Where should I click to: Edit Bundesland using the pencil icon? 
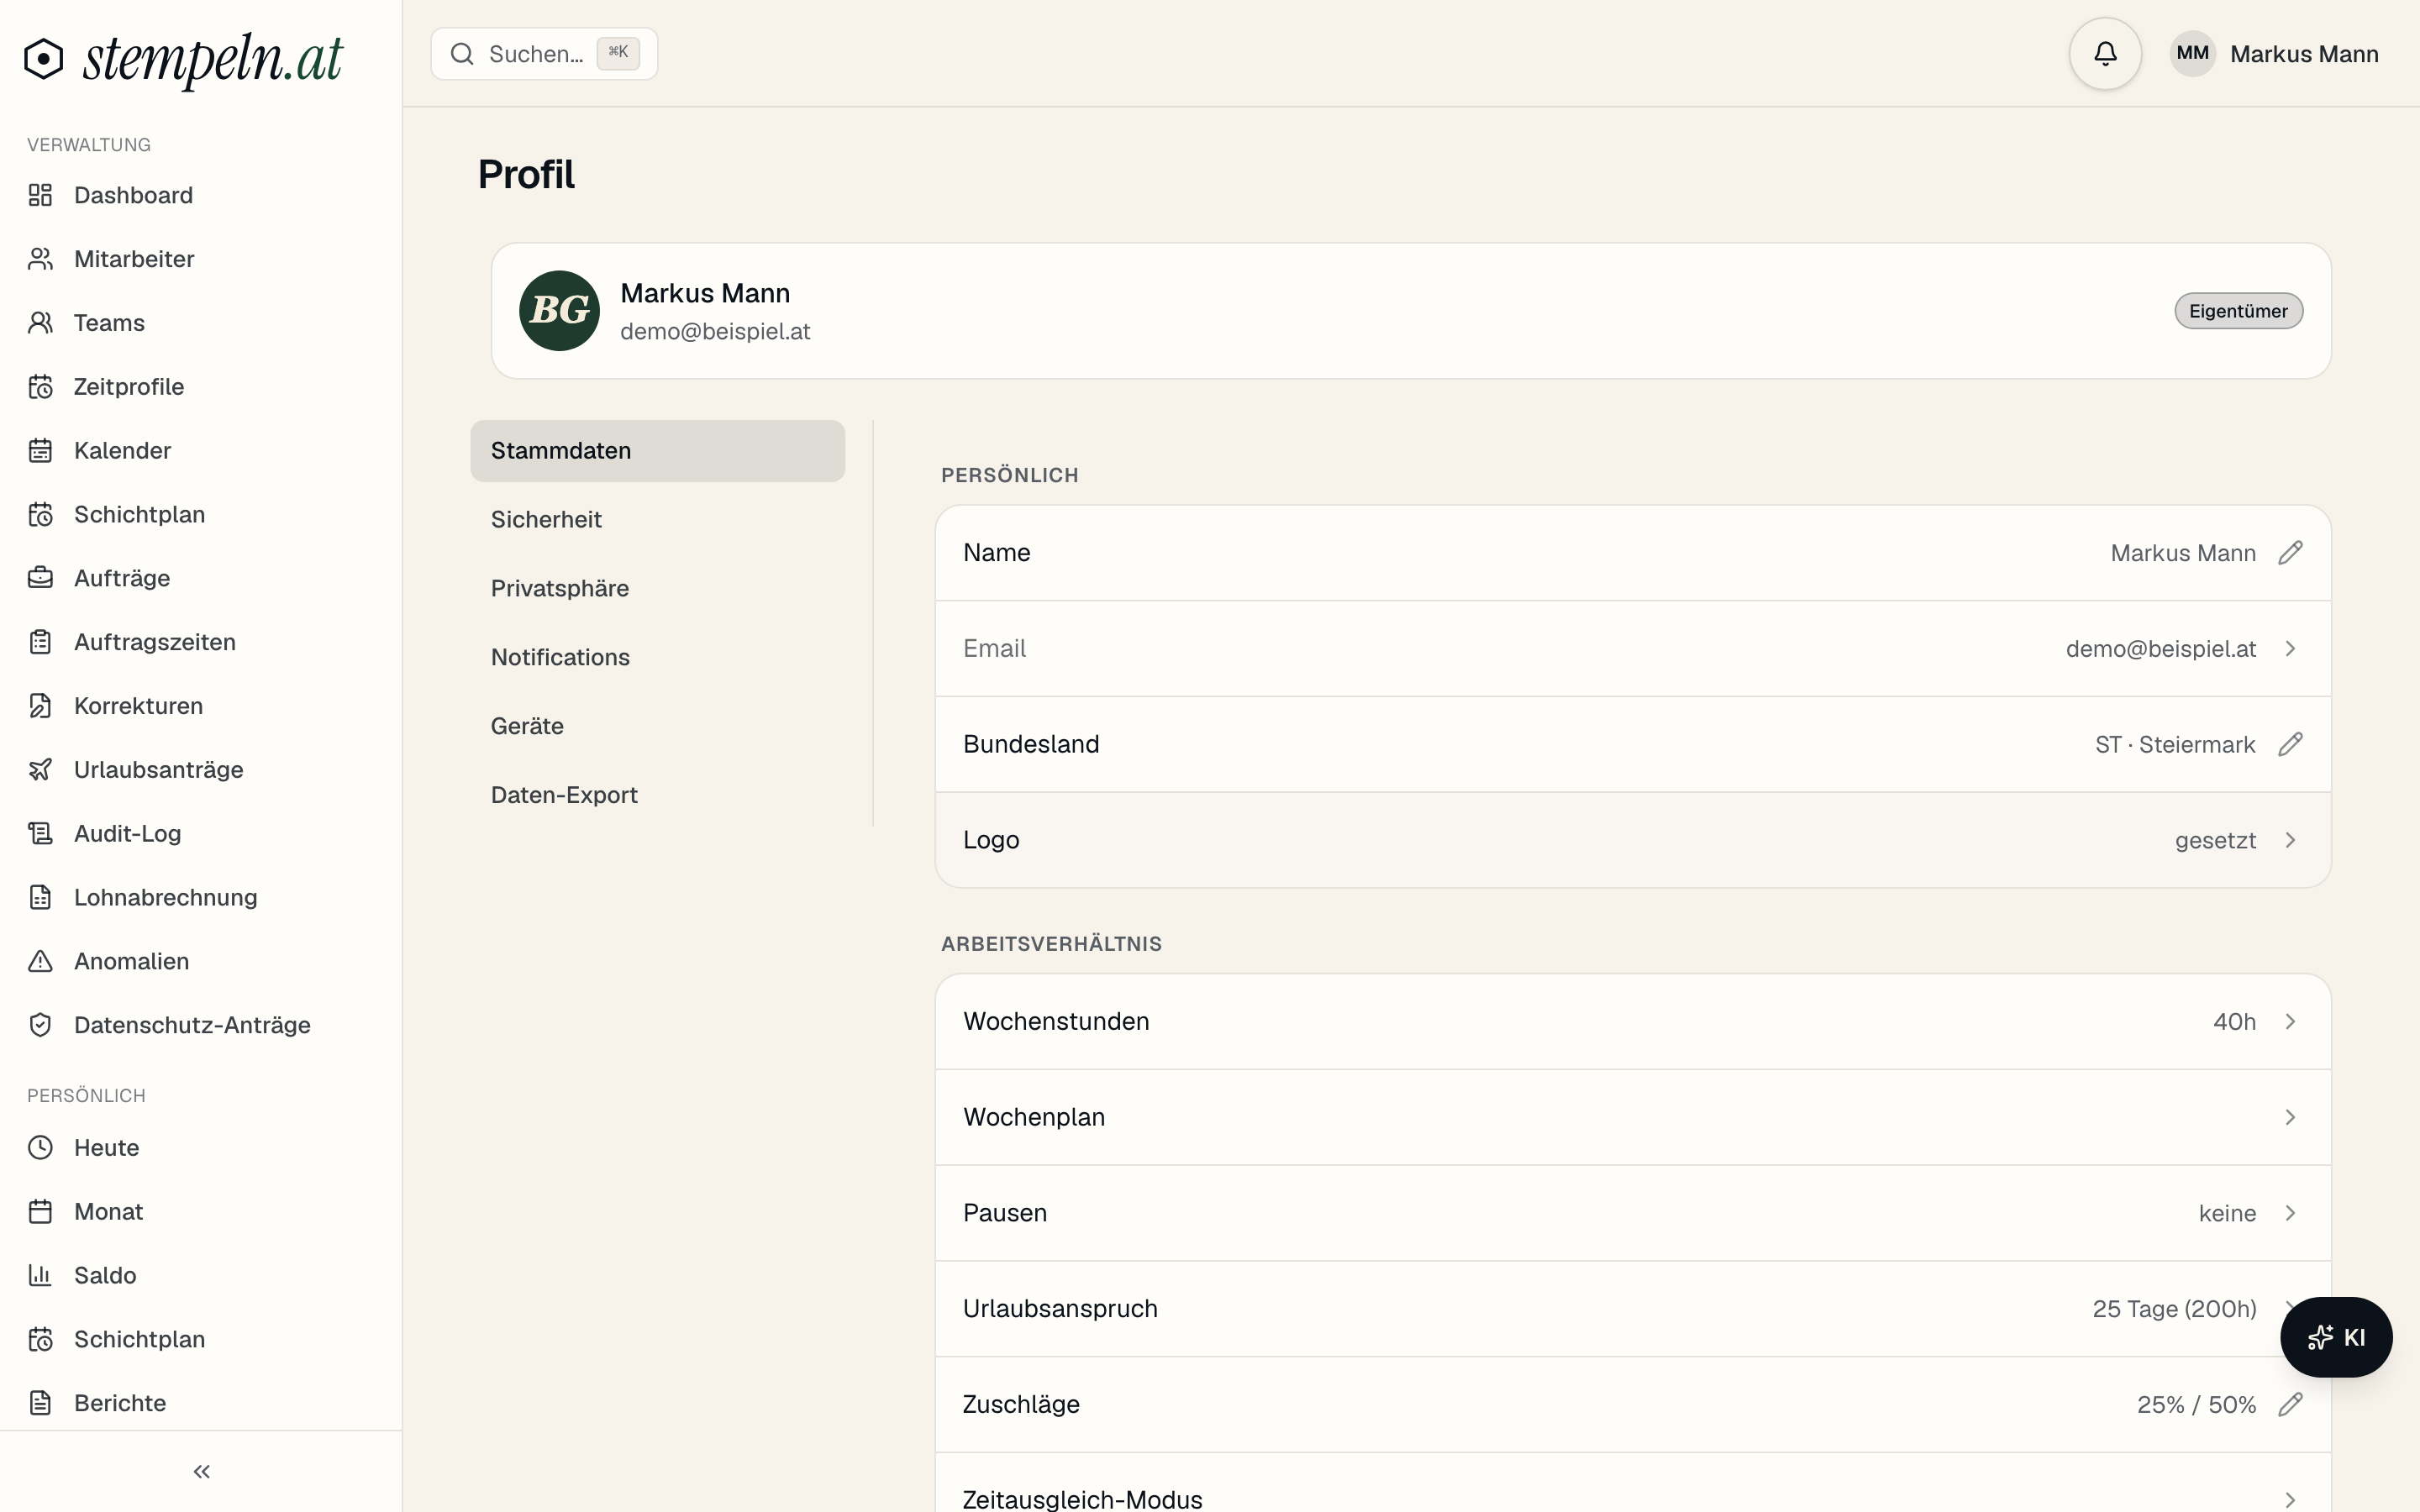pos(2290,744)
